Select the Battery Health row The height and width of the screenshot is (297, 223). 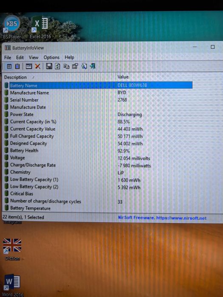coord(98,151)
